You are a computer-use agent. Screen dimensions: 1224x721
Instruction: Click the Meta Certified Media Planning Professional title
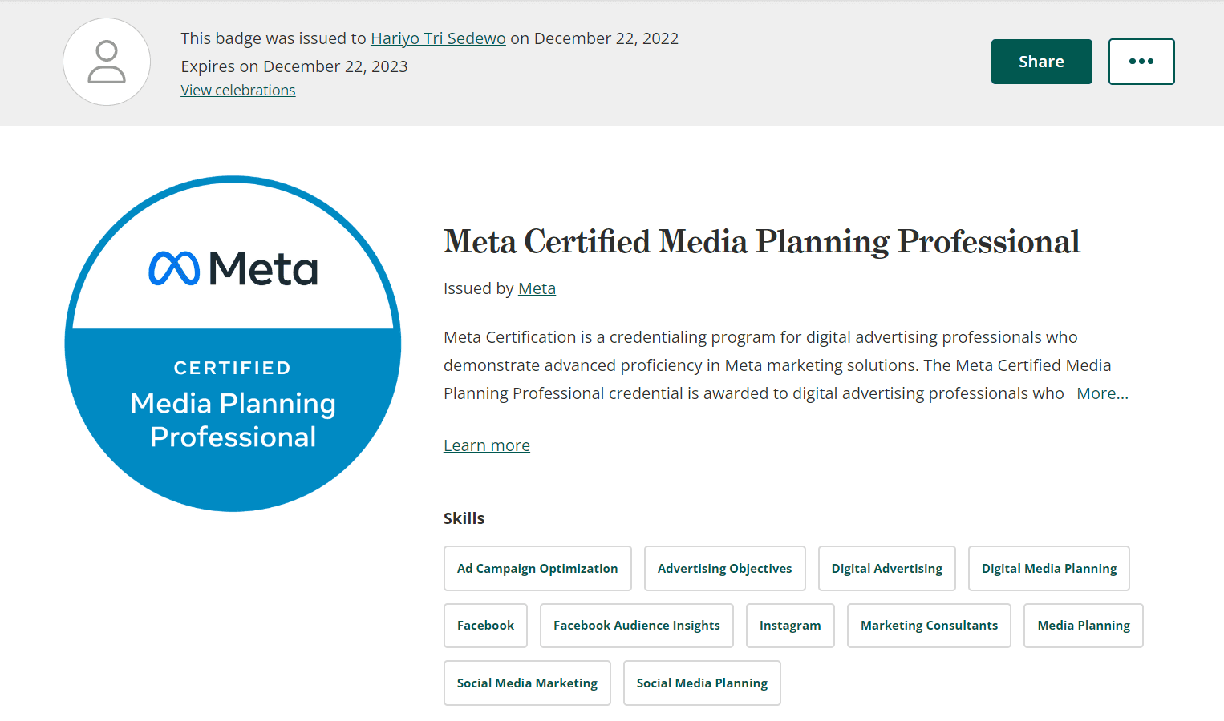coord(762,242)
